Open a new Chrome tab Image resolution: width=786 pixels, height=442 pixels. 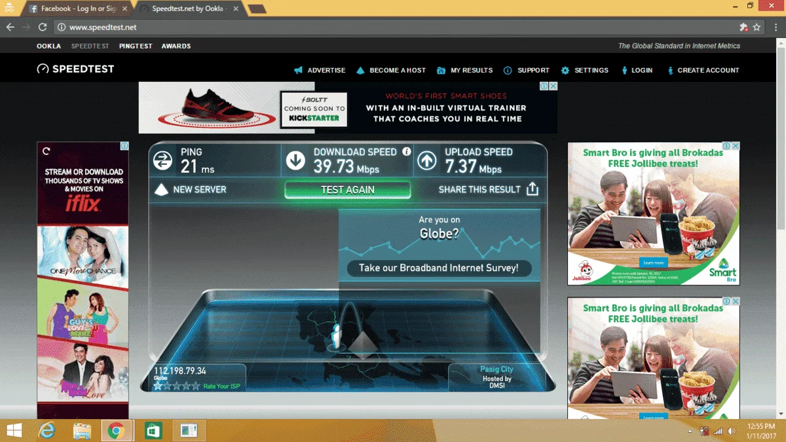257,9
